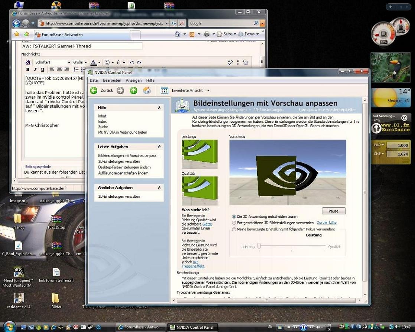Click the smiley icon in forum editor

tap(107, 62)
